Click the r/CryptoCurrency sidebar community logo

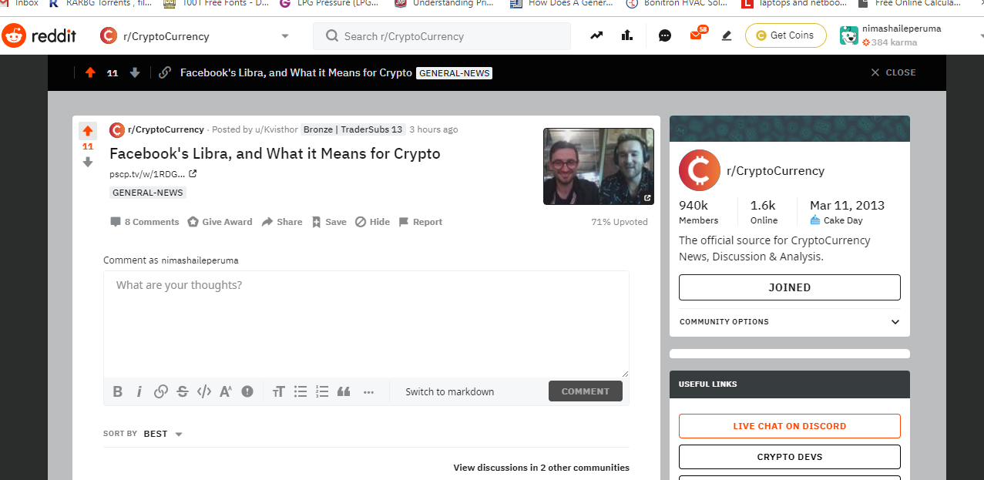pos(699,170)
